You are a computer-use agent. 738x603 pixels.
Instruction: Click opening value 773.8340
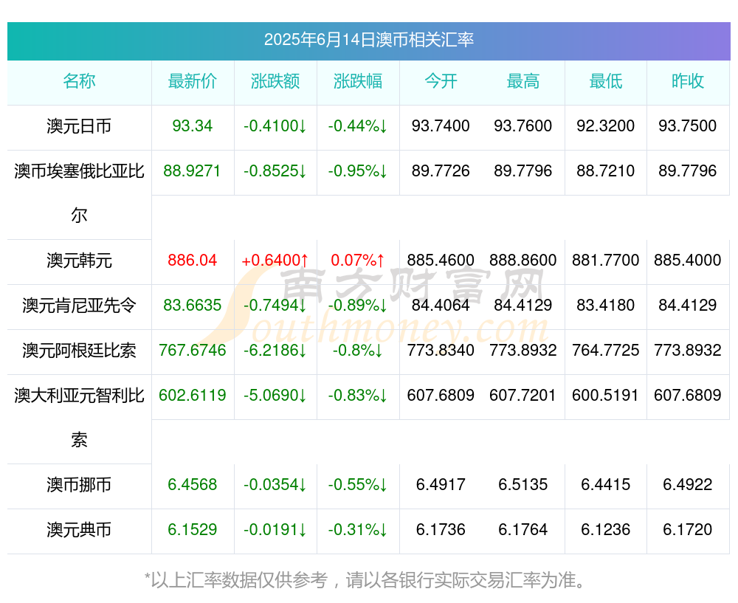tap(441, 351)
